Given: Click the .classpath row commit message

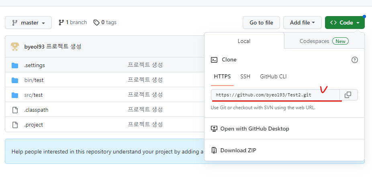Looking at the screenshot, I should (x=145, y=110).
